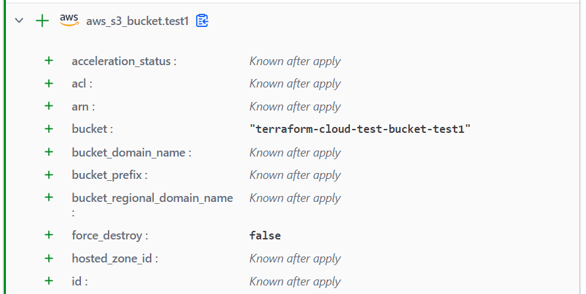
Task: Click the bucket_regional_domain_name attribute label
Action: pos(153,205)
